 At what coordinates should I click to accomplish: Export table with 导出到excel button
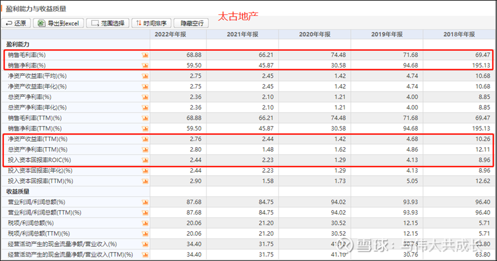click(58, 23)
